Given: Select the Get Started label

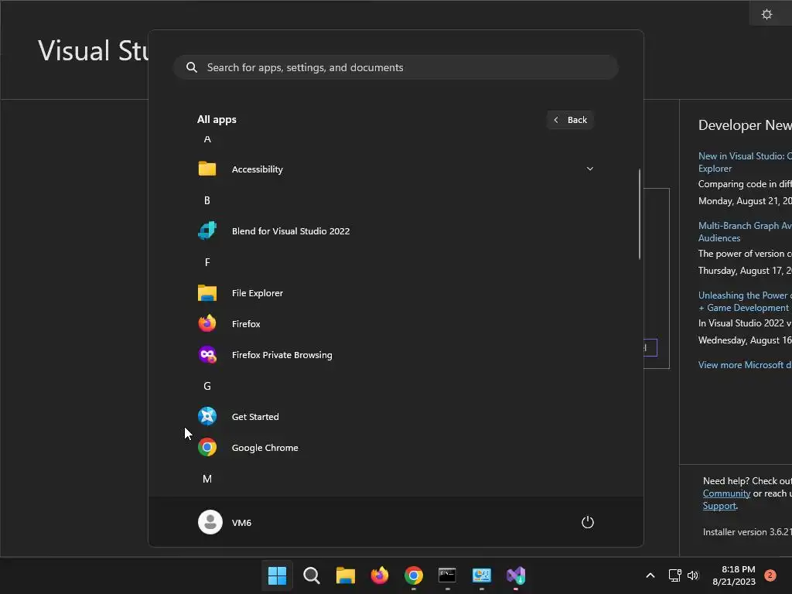Looking at the screenshot, I should [x=255, y=417].
